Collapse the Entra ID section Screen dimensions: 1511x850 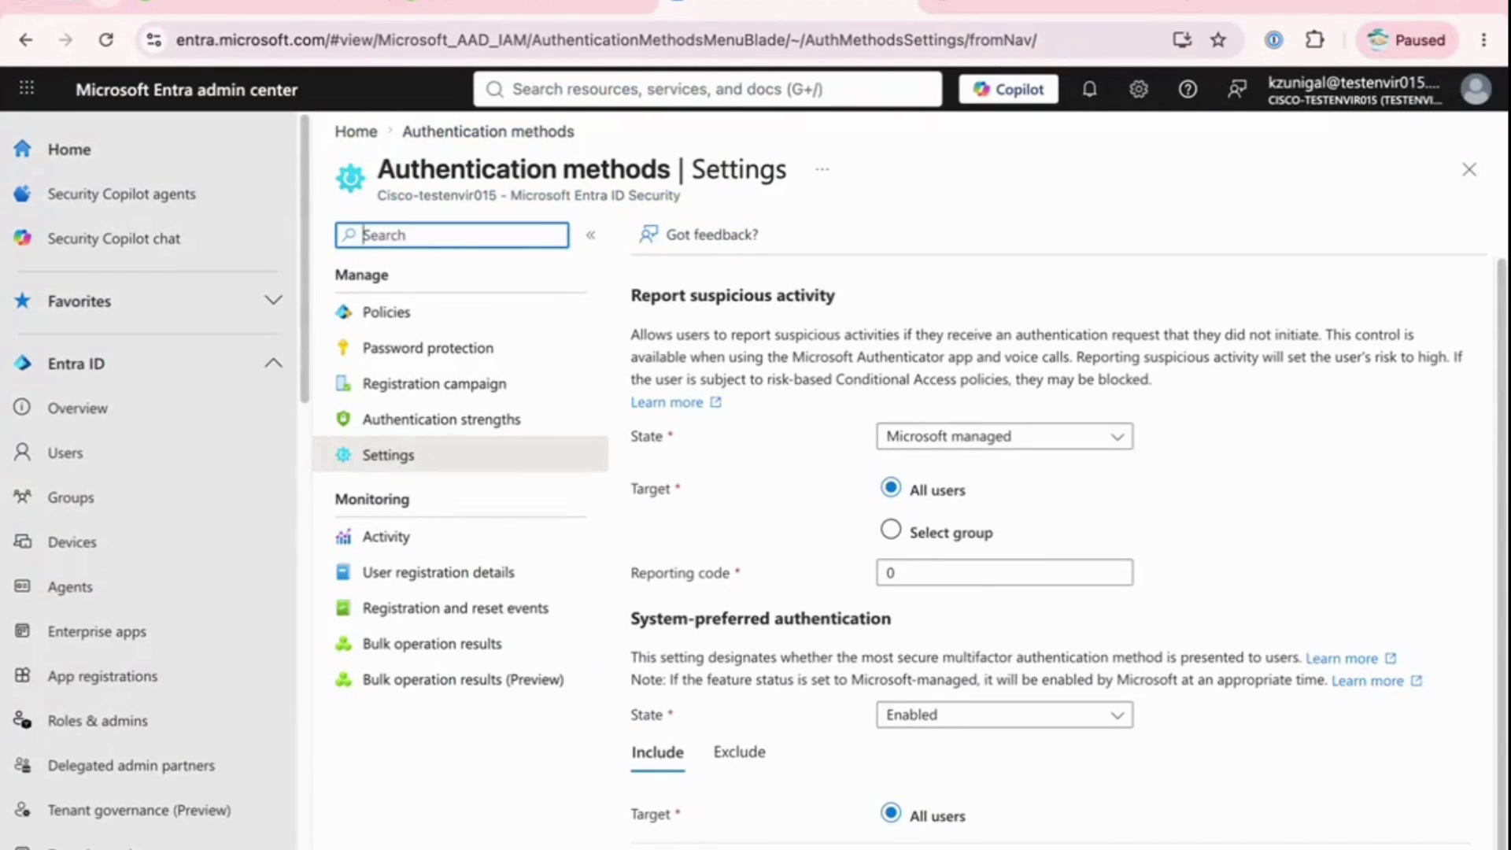pos(273,363)
